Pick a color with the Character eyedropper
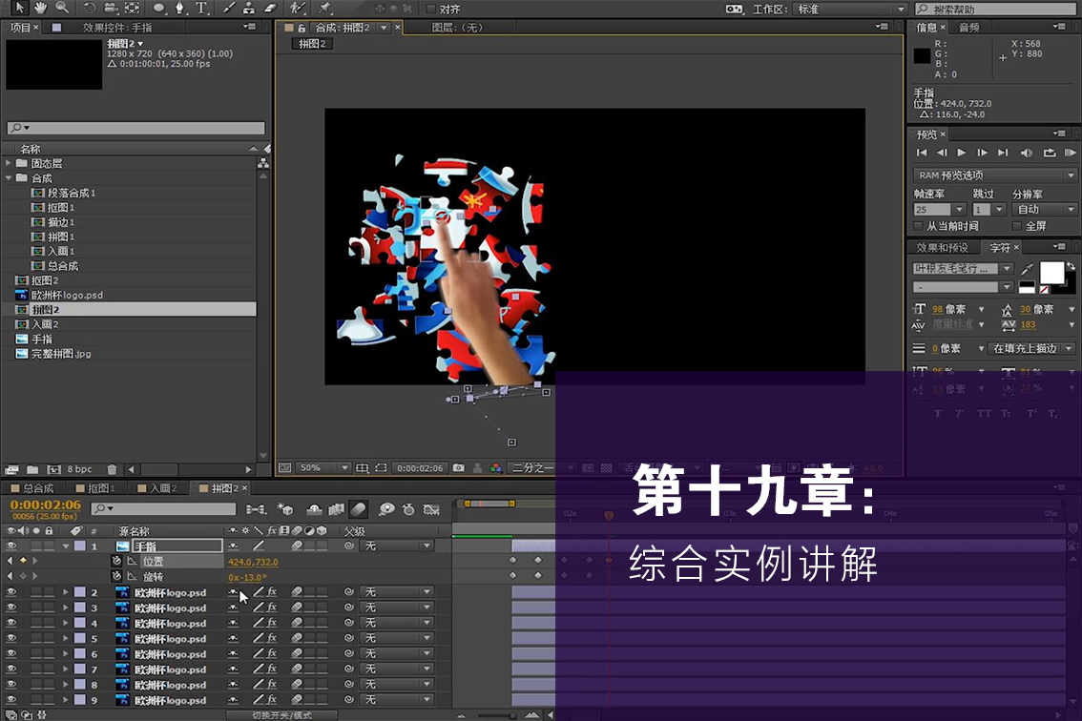Screen dimensions: 1082x721 1027,269
